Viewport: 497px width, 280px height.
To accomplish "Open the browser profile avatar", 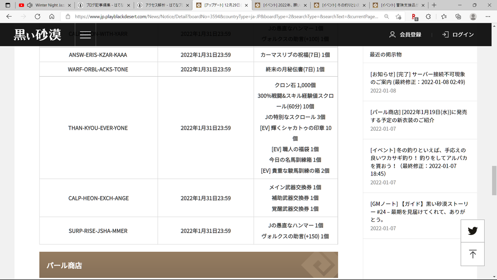I will [x=473, y=17].
